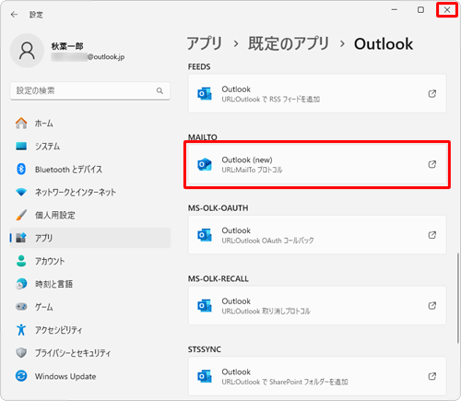
Task: Click the Outlook icon under MS-OLK-RECALL
Action: click(x=205, y=306)
